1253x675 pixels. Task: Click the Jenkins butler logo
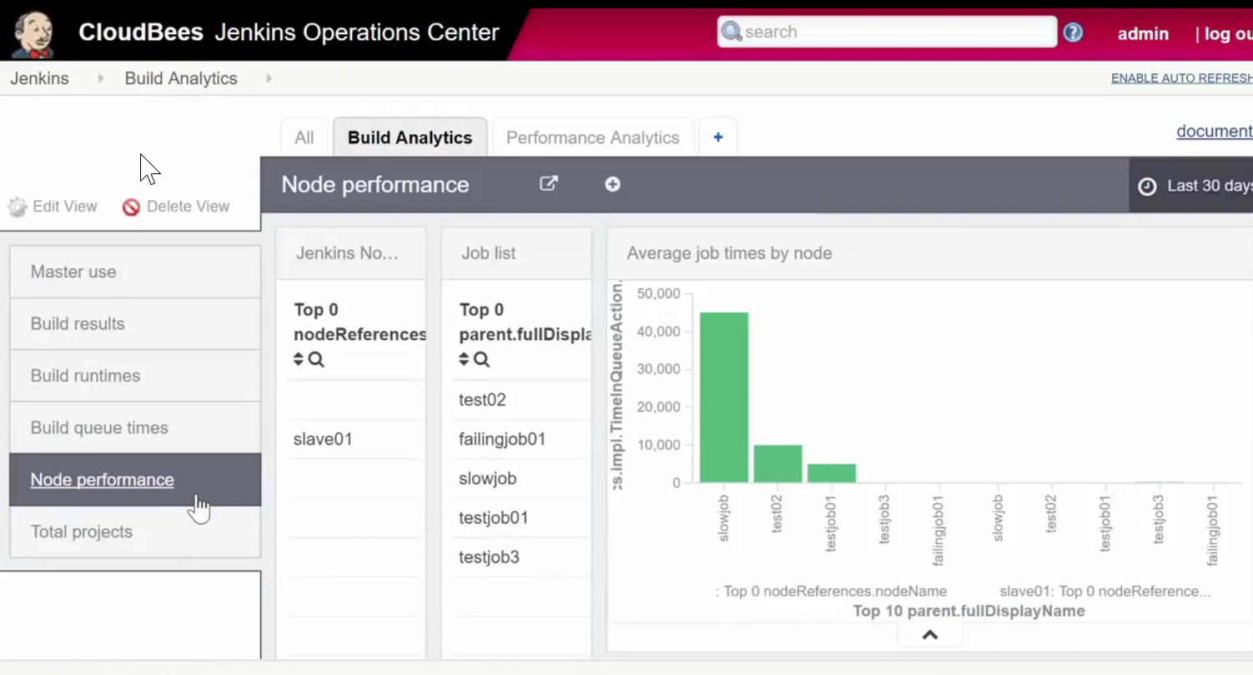(33, 33)
